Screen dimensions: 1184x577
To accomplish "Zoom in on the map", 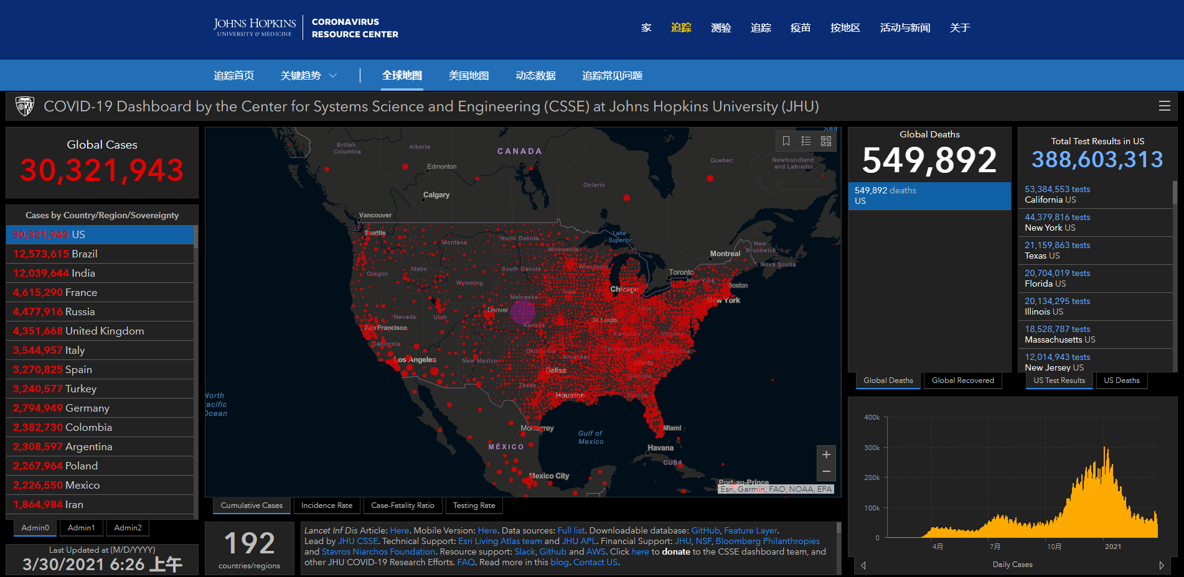I will click(x=826, y=455).
